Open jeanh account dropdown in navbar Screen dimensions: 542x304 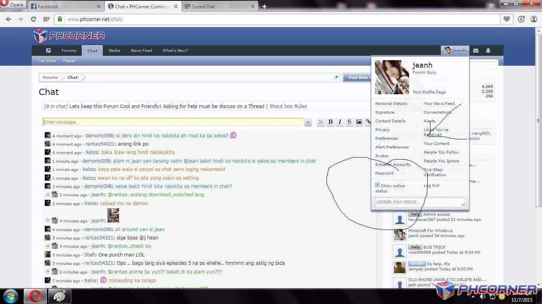pos(455,50)
